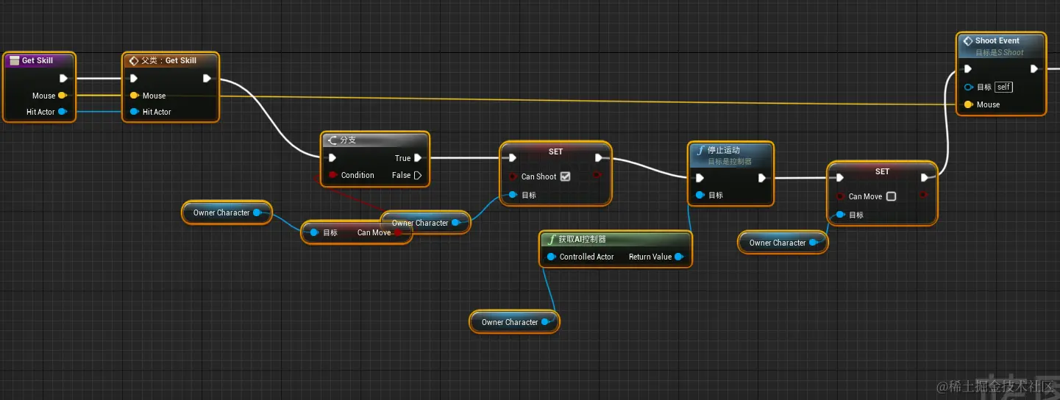Click the Shoot Event node header icon

967,40
